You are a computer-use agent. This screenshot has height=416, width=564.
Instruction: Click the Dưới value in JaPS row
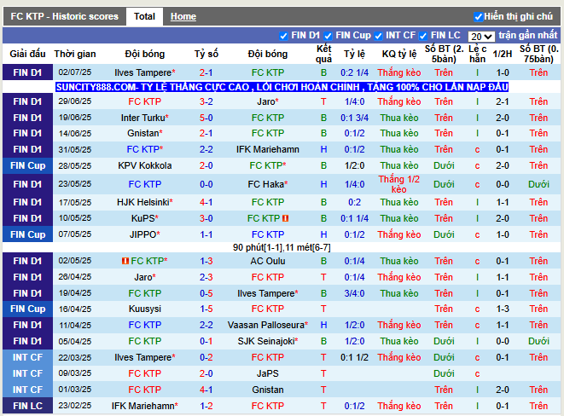coord(444,373)
